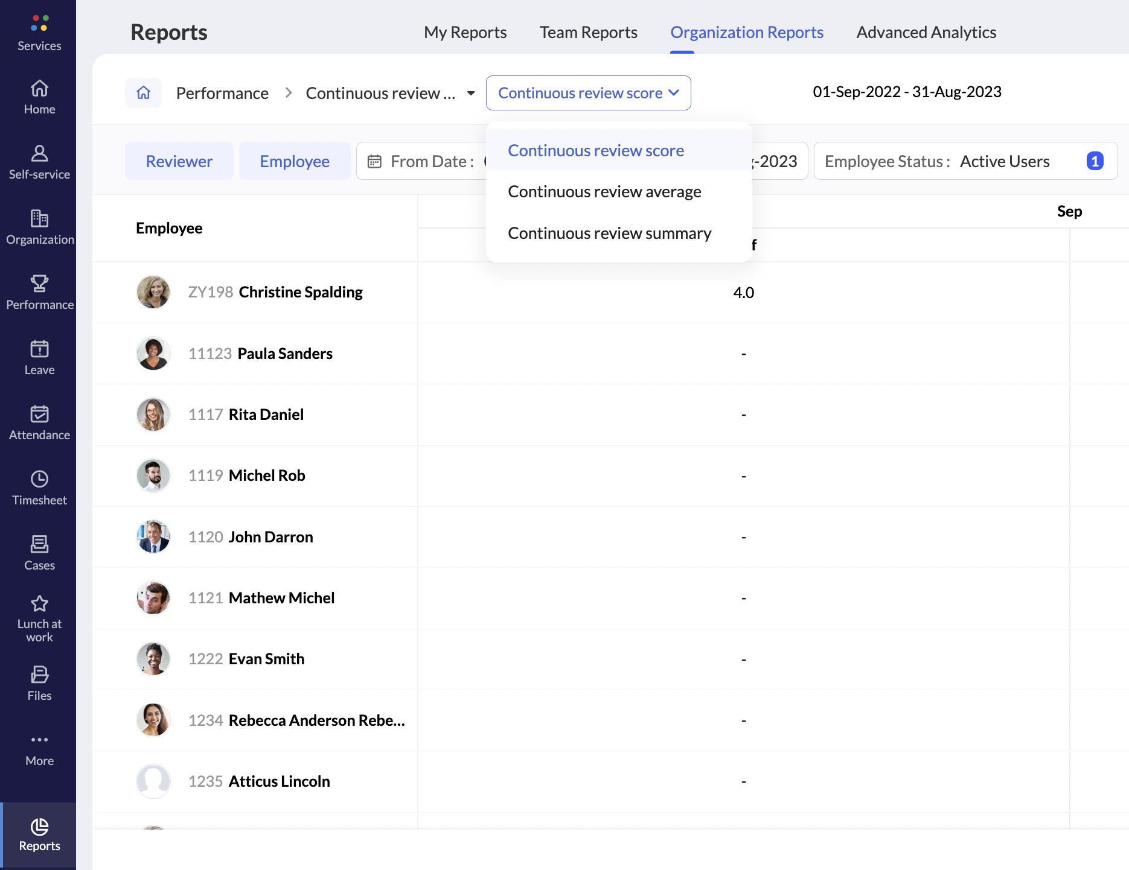The image size is (1129, 870).
Task: Open Christine Spalding's employee name
Action: pos(301,292)
